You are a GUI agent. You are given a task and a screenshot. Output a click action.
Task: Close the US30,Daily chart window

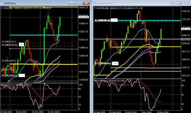[x=86, y=3]
